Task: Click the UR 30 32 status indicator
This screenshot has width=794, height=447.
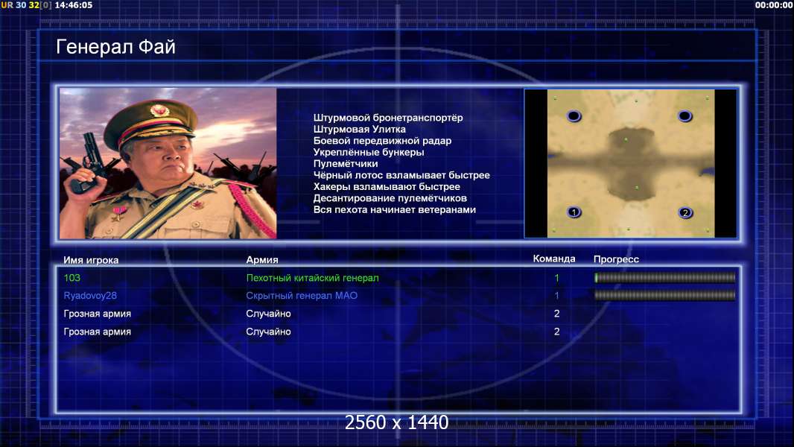Action: tap(26, 5)
